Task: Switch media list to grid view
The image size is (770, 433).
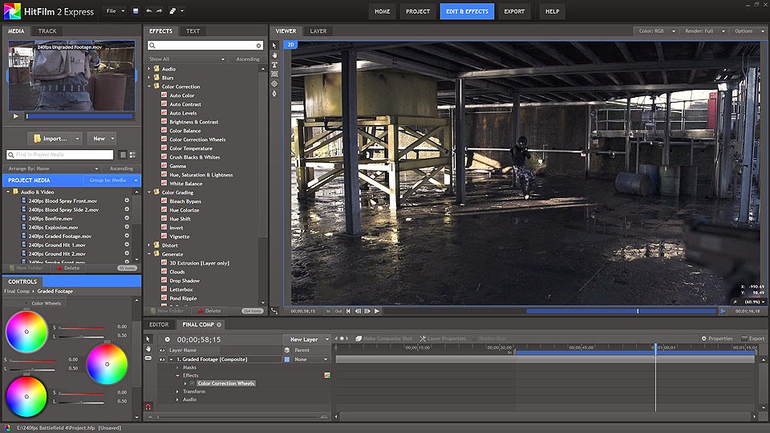Action: coord(132,154)
